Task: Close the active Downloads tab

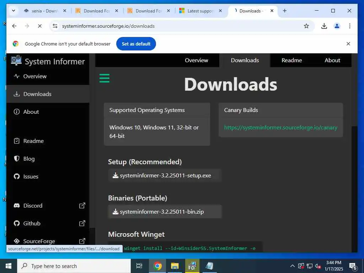Action: click(272, 11)
